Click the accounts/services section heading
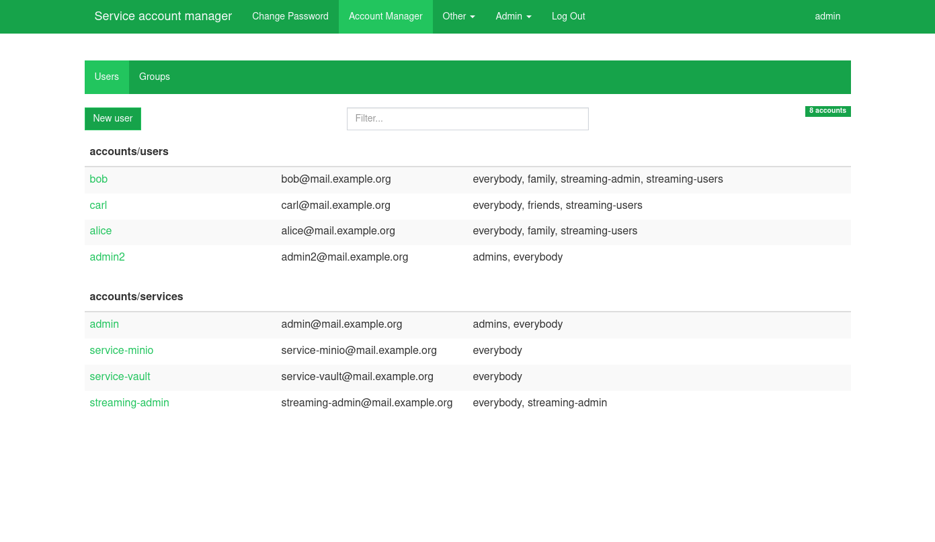The image size is (935, 542). [136, 297]
